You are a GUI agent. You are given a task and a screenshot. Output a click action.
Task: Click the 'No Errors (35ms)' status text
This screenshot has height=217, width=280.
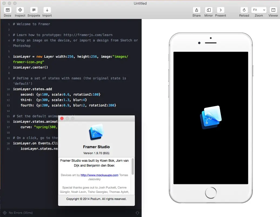(21, 213)
